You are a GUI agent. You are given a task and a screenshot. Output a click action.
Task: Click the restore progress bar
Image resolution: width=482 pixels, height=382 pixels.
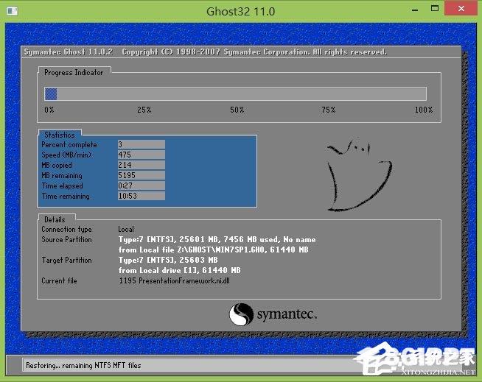point(235,94)
